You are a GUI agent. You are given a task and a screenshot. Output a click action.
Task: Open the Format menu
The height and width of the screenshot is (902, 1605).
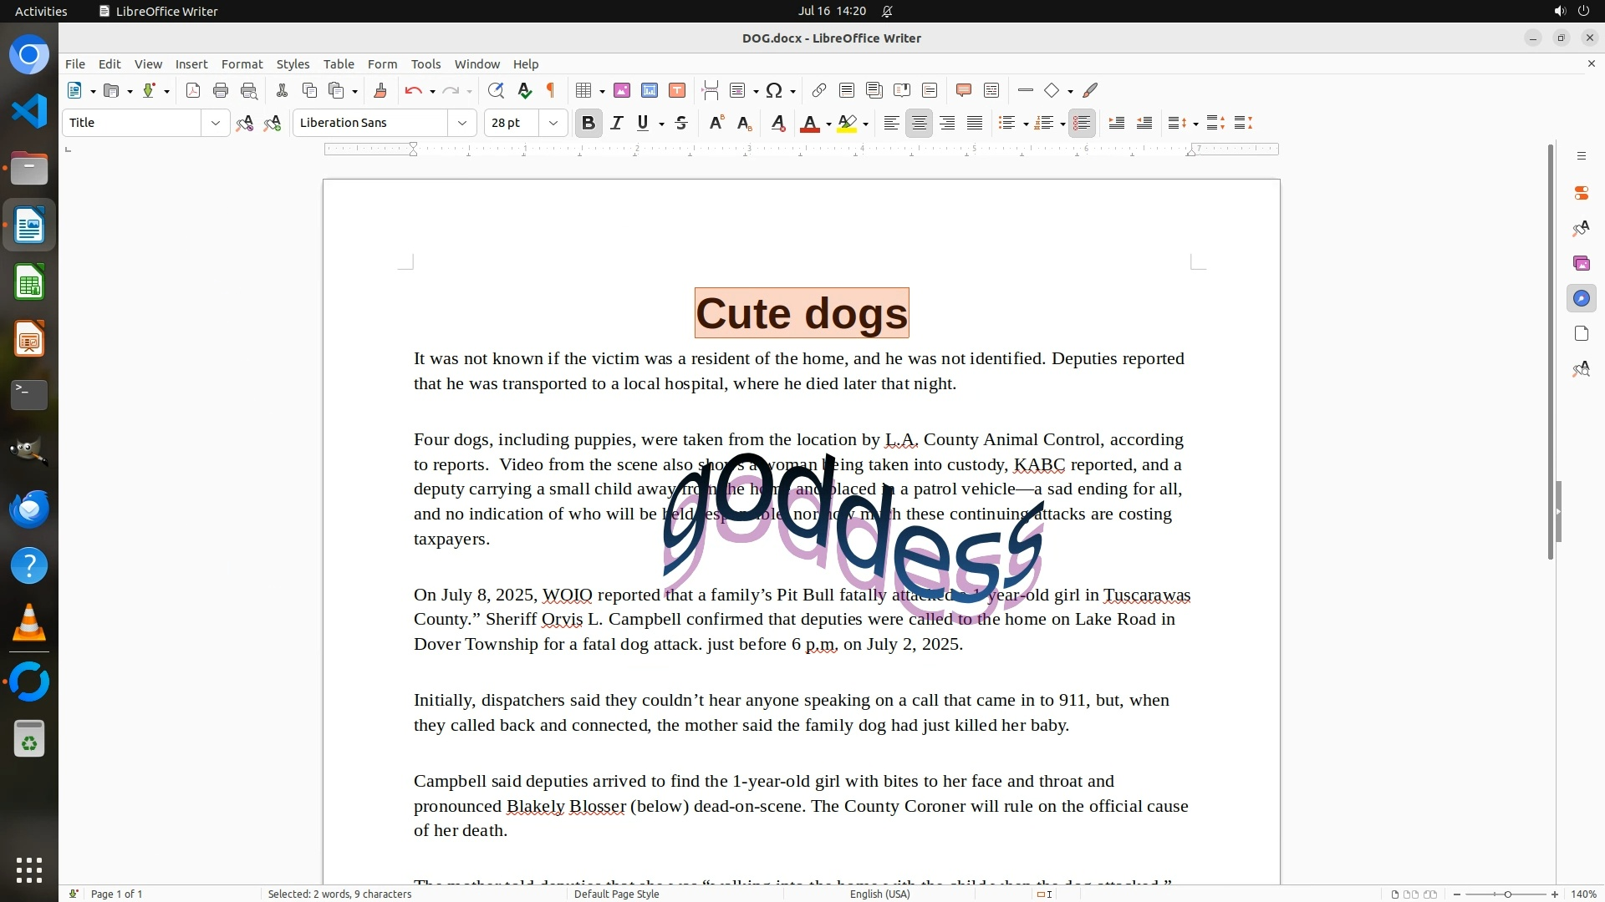pos(242,64)
